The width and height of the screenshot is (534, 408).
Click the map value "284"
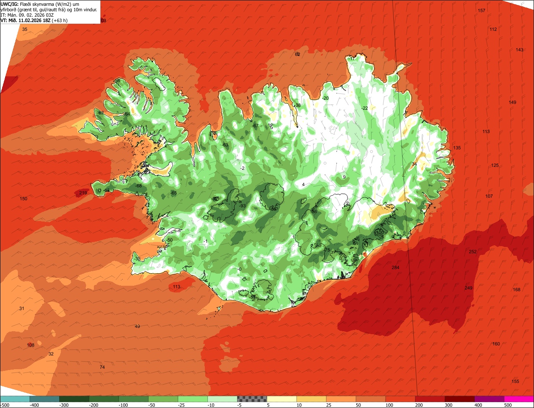click(395, 267)
